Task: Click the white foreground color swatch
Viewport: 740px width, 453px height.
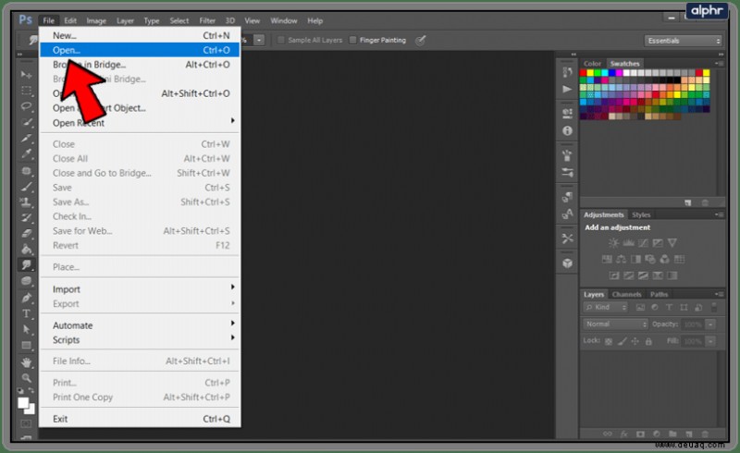Action: pyautogui.click(x=23, y=402)
